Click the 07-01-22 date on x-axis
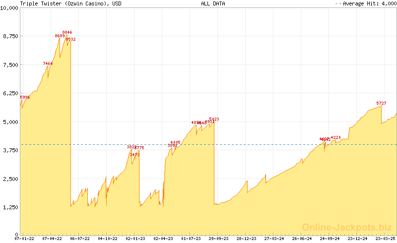This screenshot has width=397, height=243. (24, 239)
